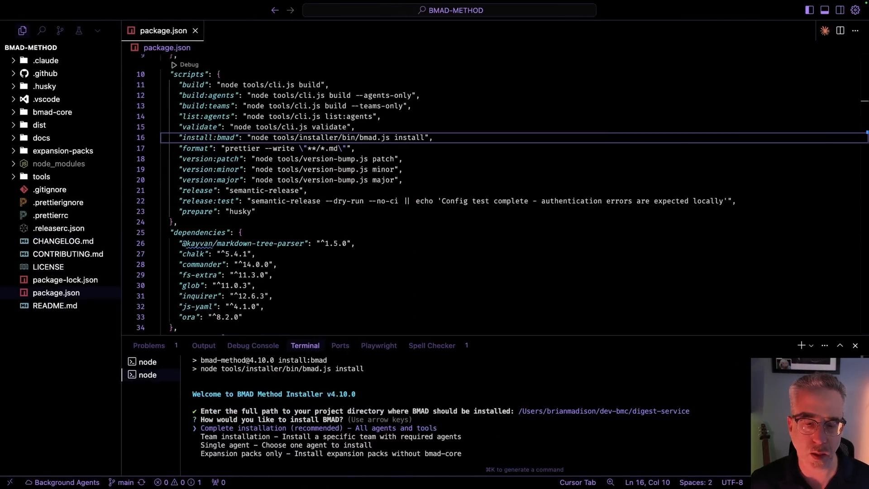Image resolution: width=869 pixels, height=489 pixels.
Task: Toggle the bottom panel layout icon
Action: (x=825, y=10)
